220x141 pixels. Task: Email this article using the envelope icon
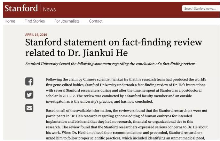29,108
